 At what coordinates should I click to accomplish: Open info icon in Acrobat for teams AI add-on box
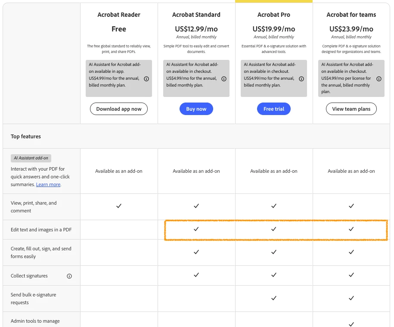[379, 79]
